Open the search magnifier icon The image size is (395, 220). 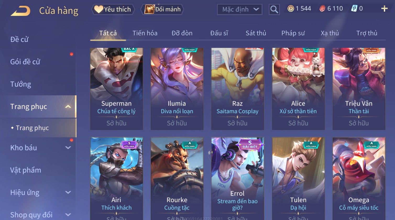click(274, 9)
